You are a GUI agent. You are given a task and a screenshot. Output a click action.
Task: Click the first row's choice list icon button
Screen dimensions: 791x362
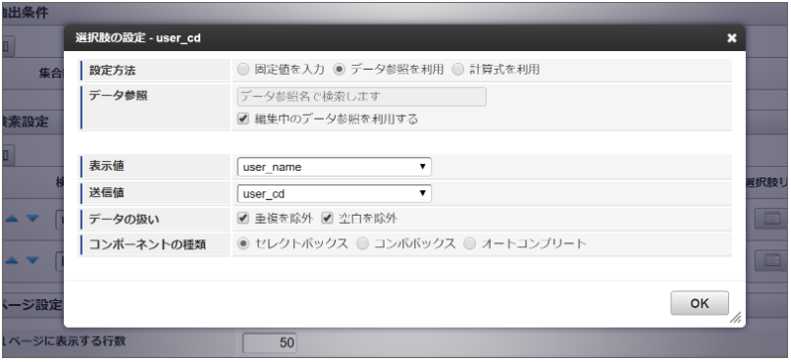click(x=771, y=219)
